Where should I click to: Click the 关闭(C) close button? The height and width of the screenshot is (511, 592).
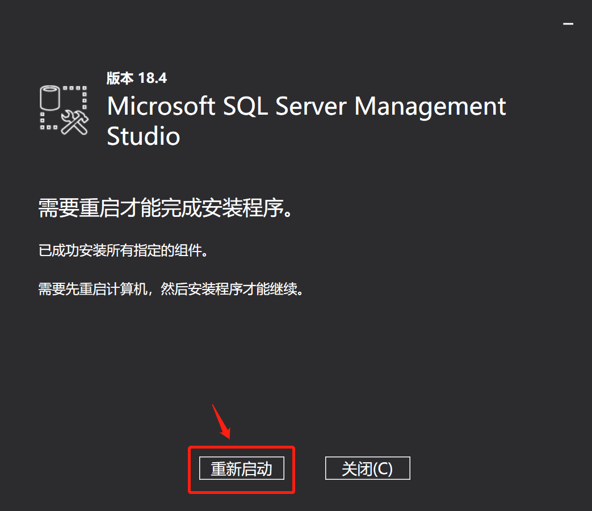click(x=367, y=468)
